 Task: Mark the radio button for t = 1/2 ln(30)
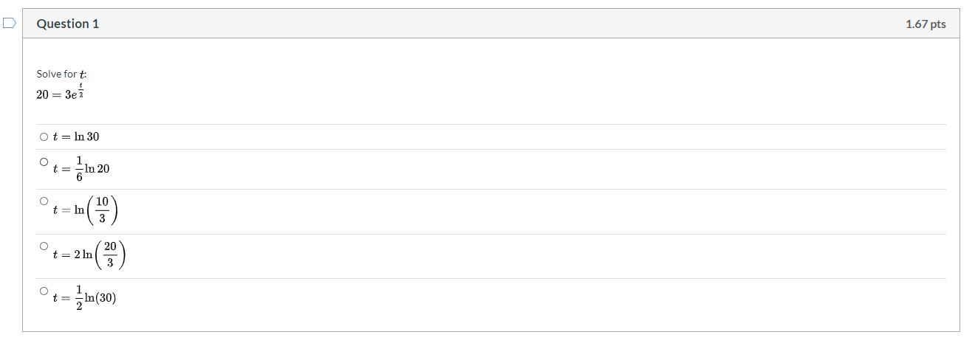click(x=44, y=291)
